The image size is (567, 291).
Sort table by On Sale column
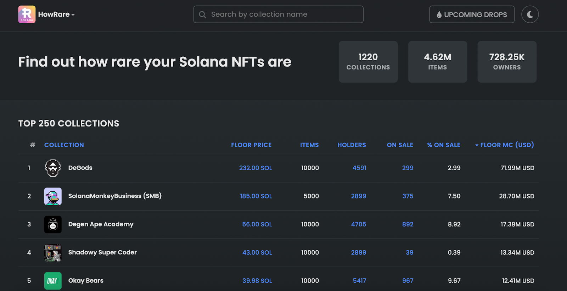tap(400, 145)
